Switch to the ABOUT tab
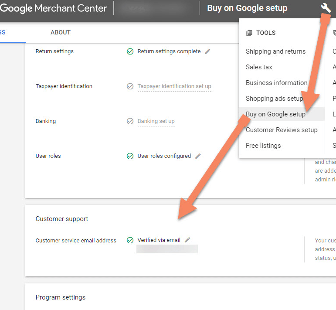 61,32
